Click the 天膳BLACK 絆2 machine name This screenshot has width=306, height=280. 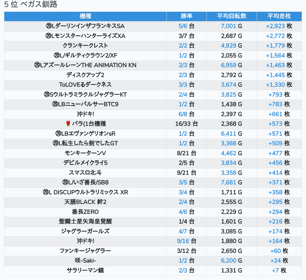coord(85,202)
